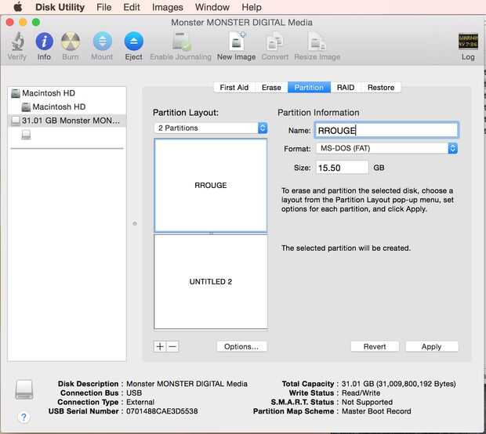Create a New Image from toolbar

(x=237, y=42)
